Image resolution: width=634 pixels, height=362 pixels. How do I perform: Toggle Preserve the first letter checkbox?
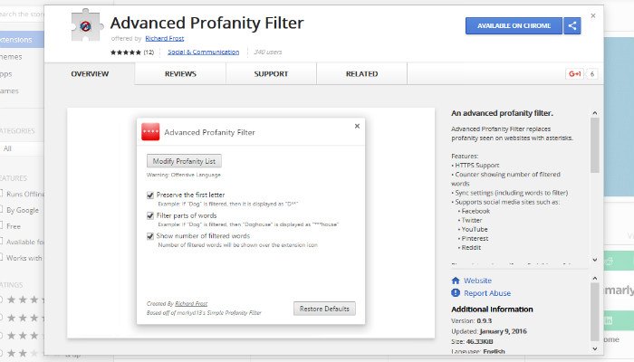150,195
